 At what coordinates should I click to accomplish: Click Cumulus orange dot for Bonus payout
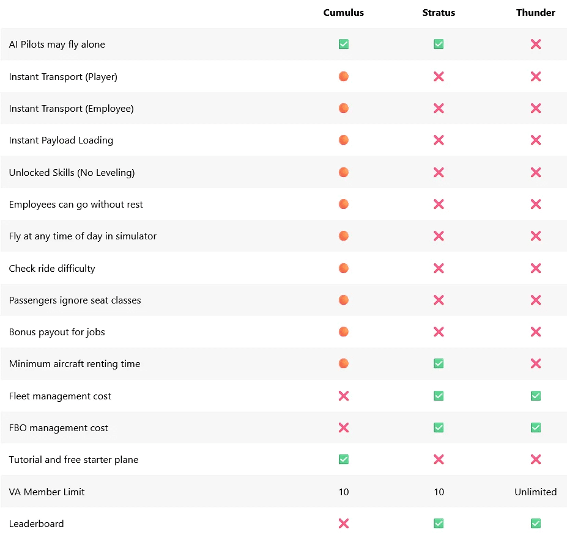[344, 332]
